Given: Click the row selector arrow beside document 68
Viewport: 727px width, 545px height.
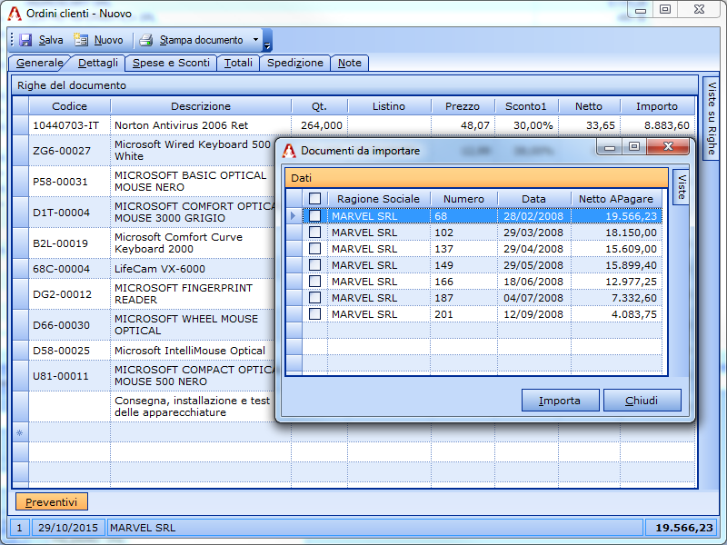Looking at the screenshot, I should (x=294, y=216).
